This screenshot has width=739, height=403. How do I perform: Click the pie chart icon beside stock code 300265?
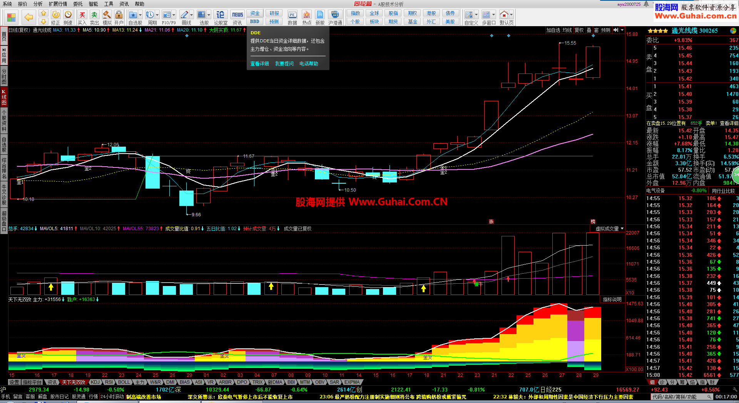[733, 31]
